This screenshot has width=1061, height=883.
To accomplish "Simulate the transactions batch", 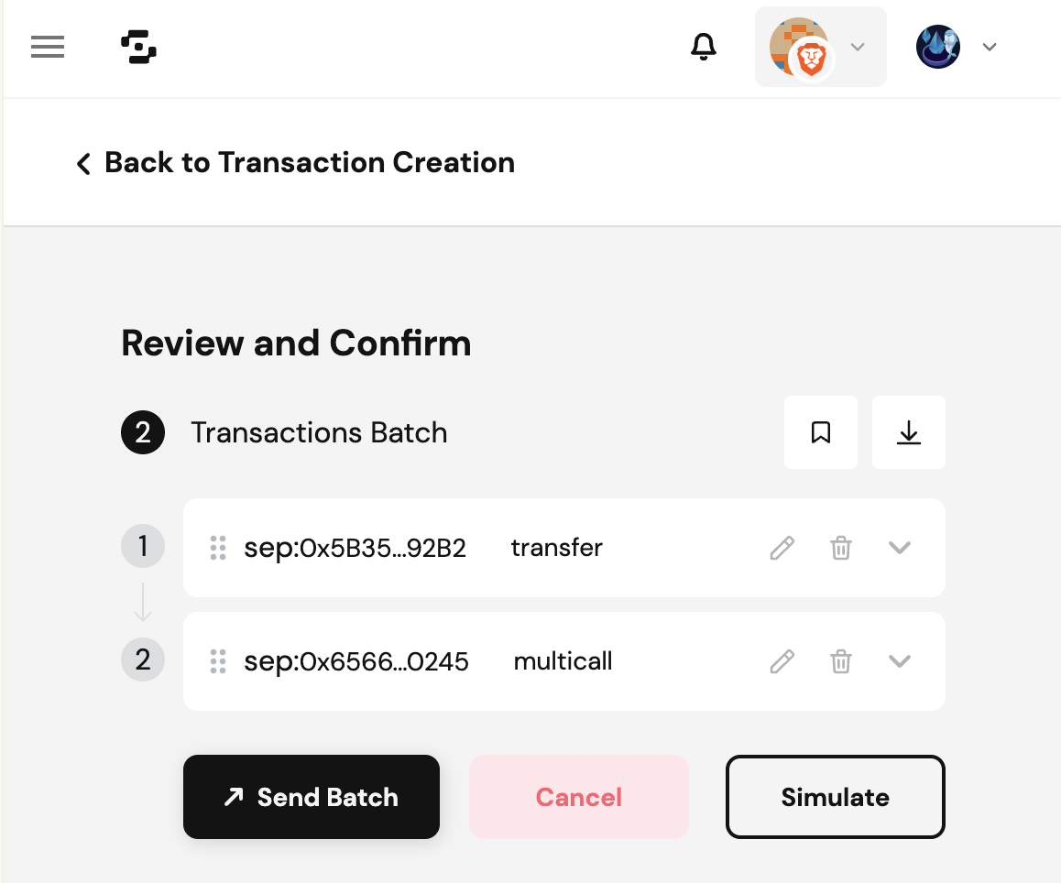I will (x=835, y=797).
